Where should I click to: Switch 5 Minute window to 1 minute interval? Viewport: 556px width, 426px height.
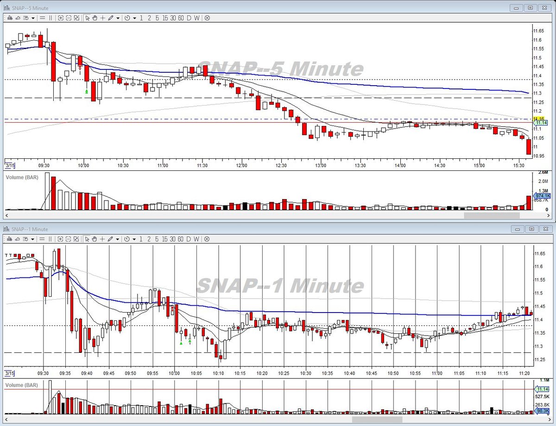pos(141,18)
